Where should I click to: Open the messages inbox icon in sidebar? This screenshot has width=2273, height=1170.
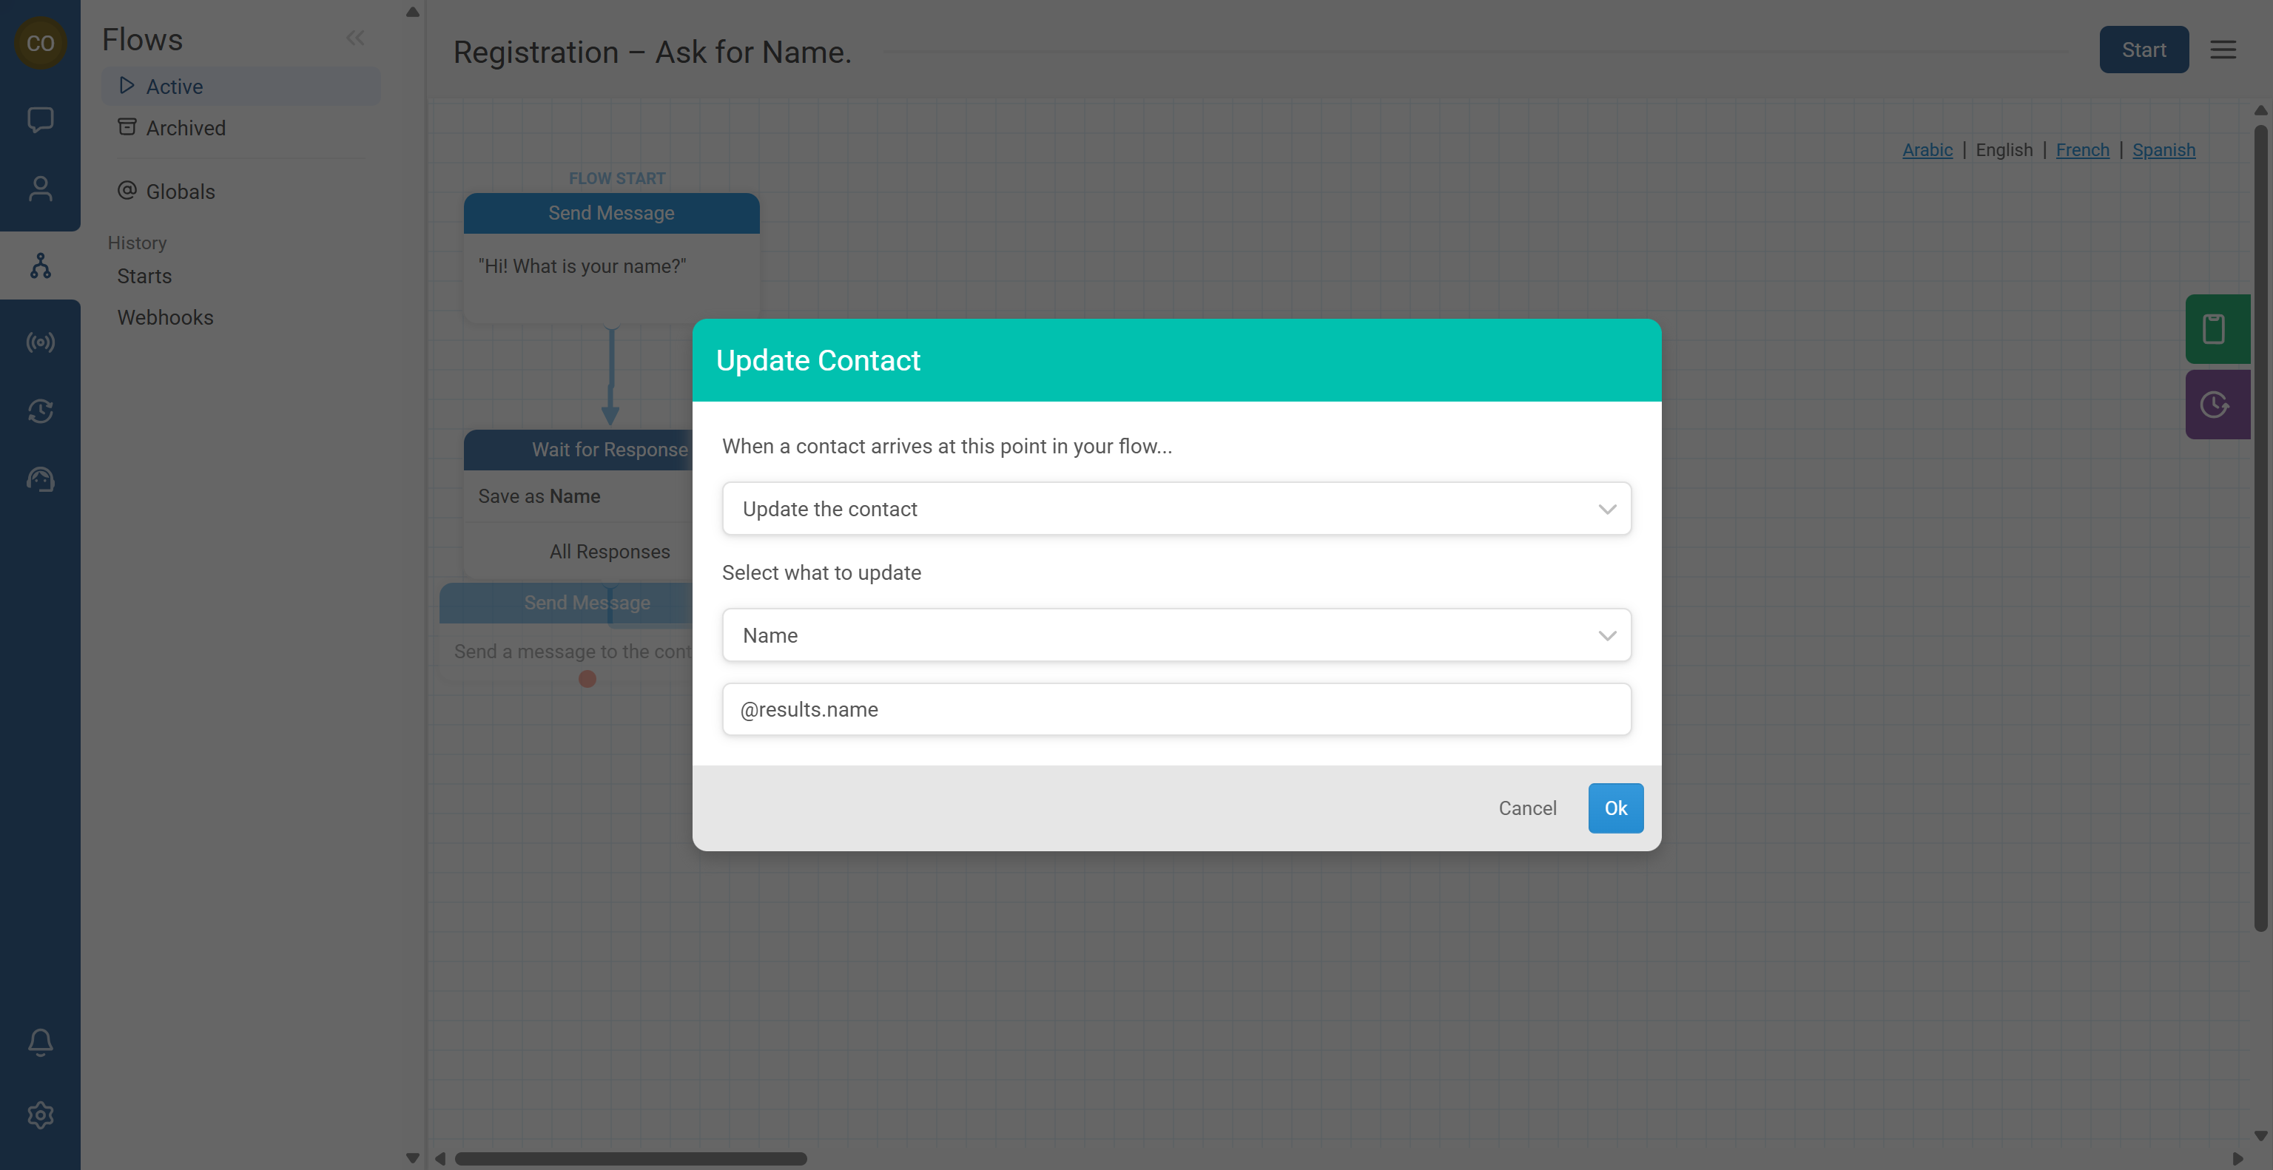(40, 119)
